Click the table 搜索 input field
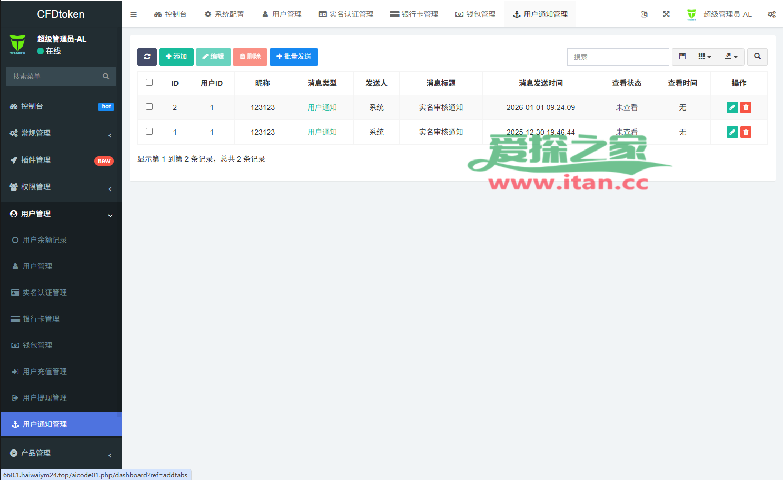The width and height of the screenshot is (783, 480). click(618, 57)
